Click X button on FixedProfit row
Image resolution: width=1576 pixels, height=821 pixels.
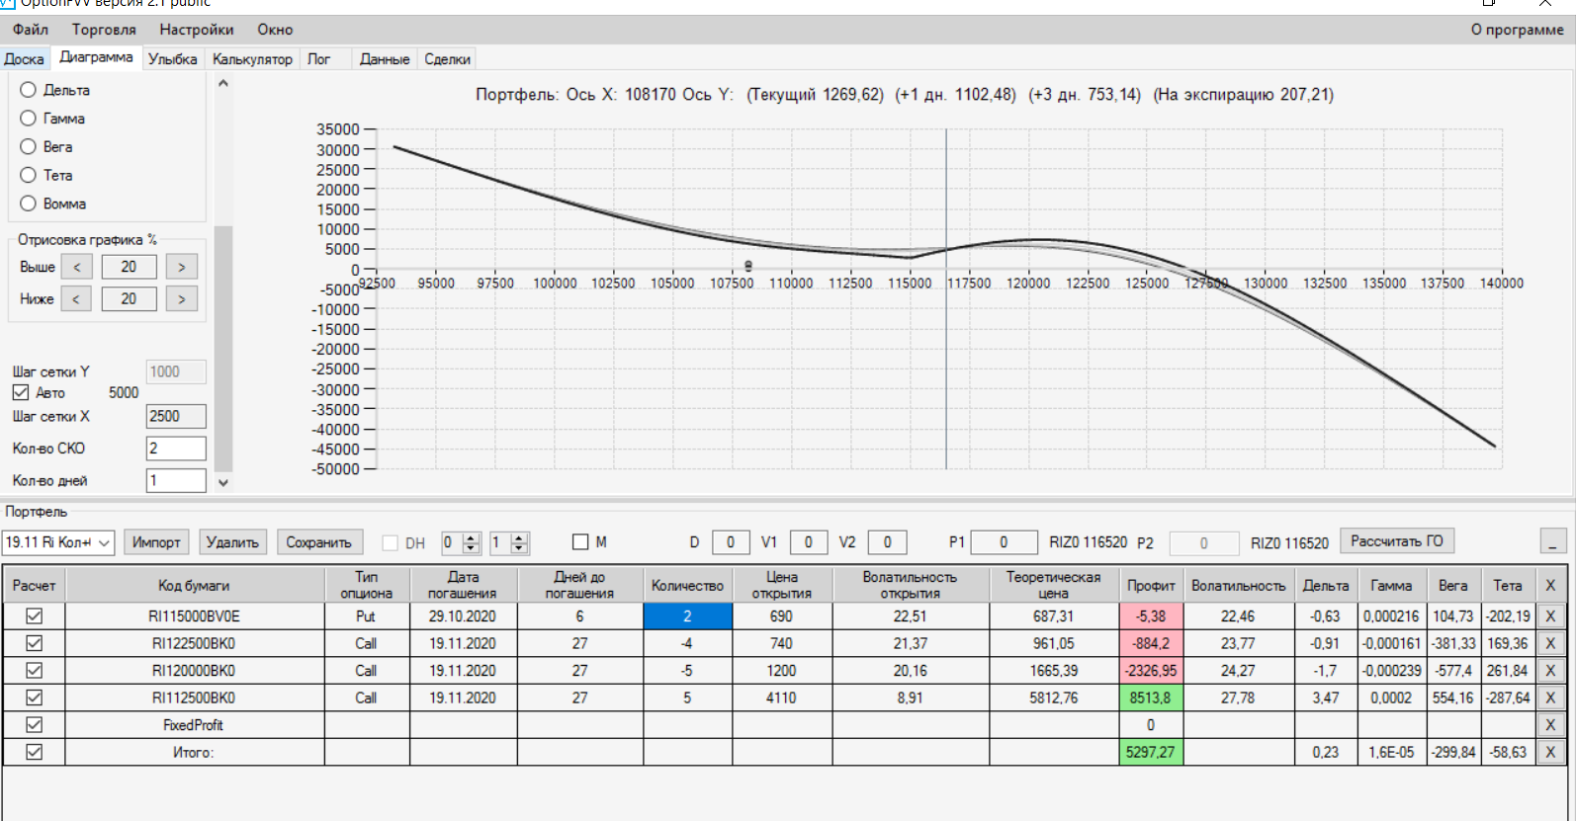coord(1550,725)
